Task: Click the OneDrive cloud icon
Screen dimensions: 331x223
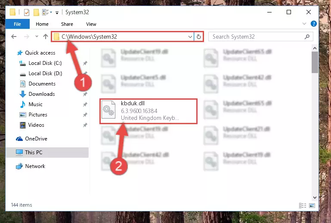Action: click(x=19, y=139)
